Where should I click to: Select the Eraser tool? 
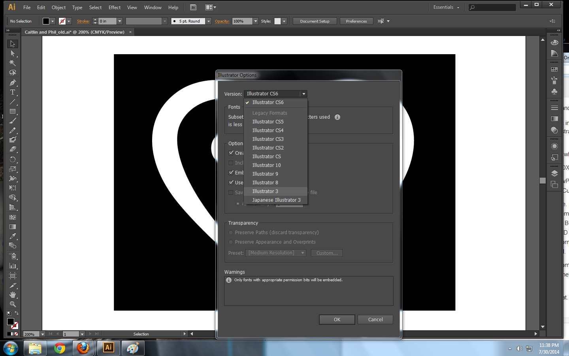13,150
